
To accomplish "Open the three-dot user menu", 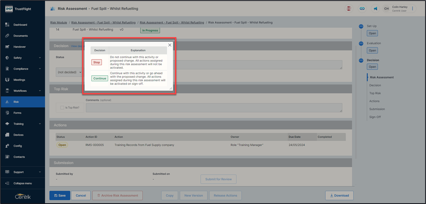I will (x=413, y=8).
